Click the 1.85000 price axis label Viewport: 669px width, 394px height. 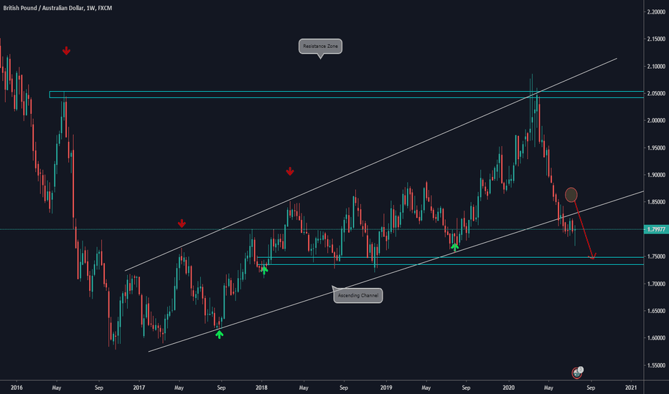[657, 202]
